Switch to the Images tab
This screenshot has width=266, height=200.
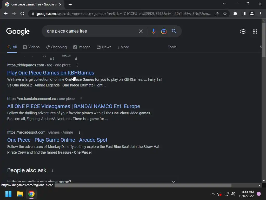pyautogui.click(x=82, y=47)
